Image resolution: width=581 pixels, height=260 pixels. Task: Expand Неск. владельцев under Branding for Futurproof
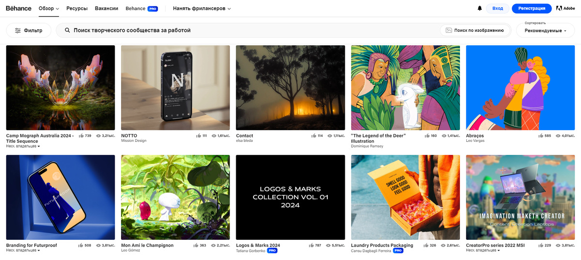pyautogui.click(x=23, y=251)
